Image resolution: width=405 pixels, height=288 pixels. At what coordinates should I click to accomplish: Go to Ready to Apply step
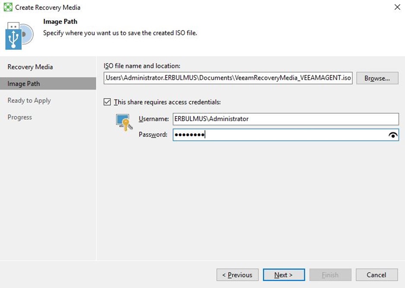tap(29, 100)
